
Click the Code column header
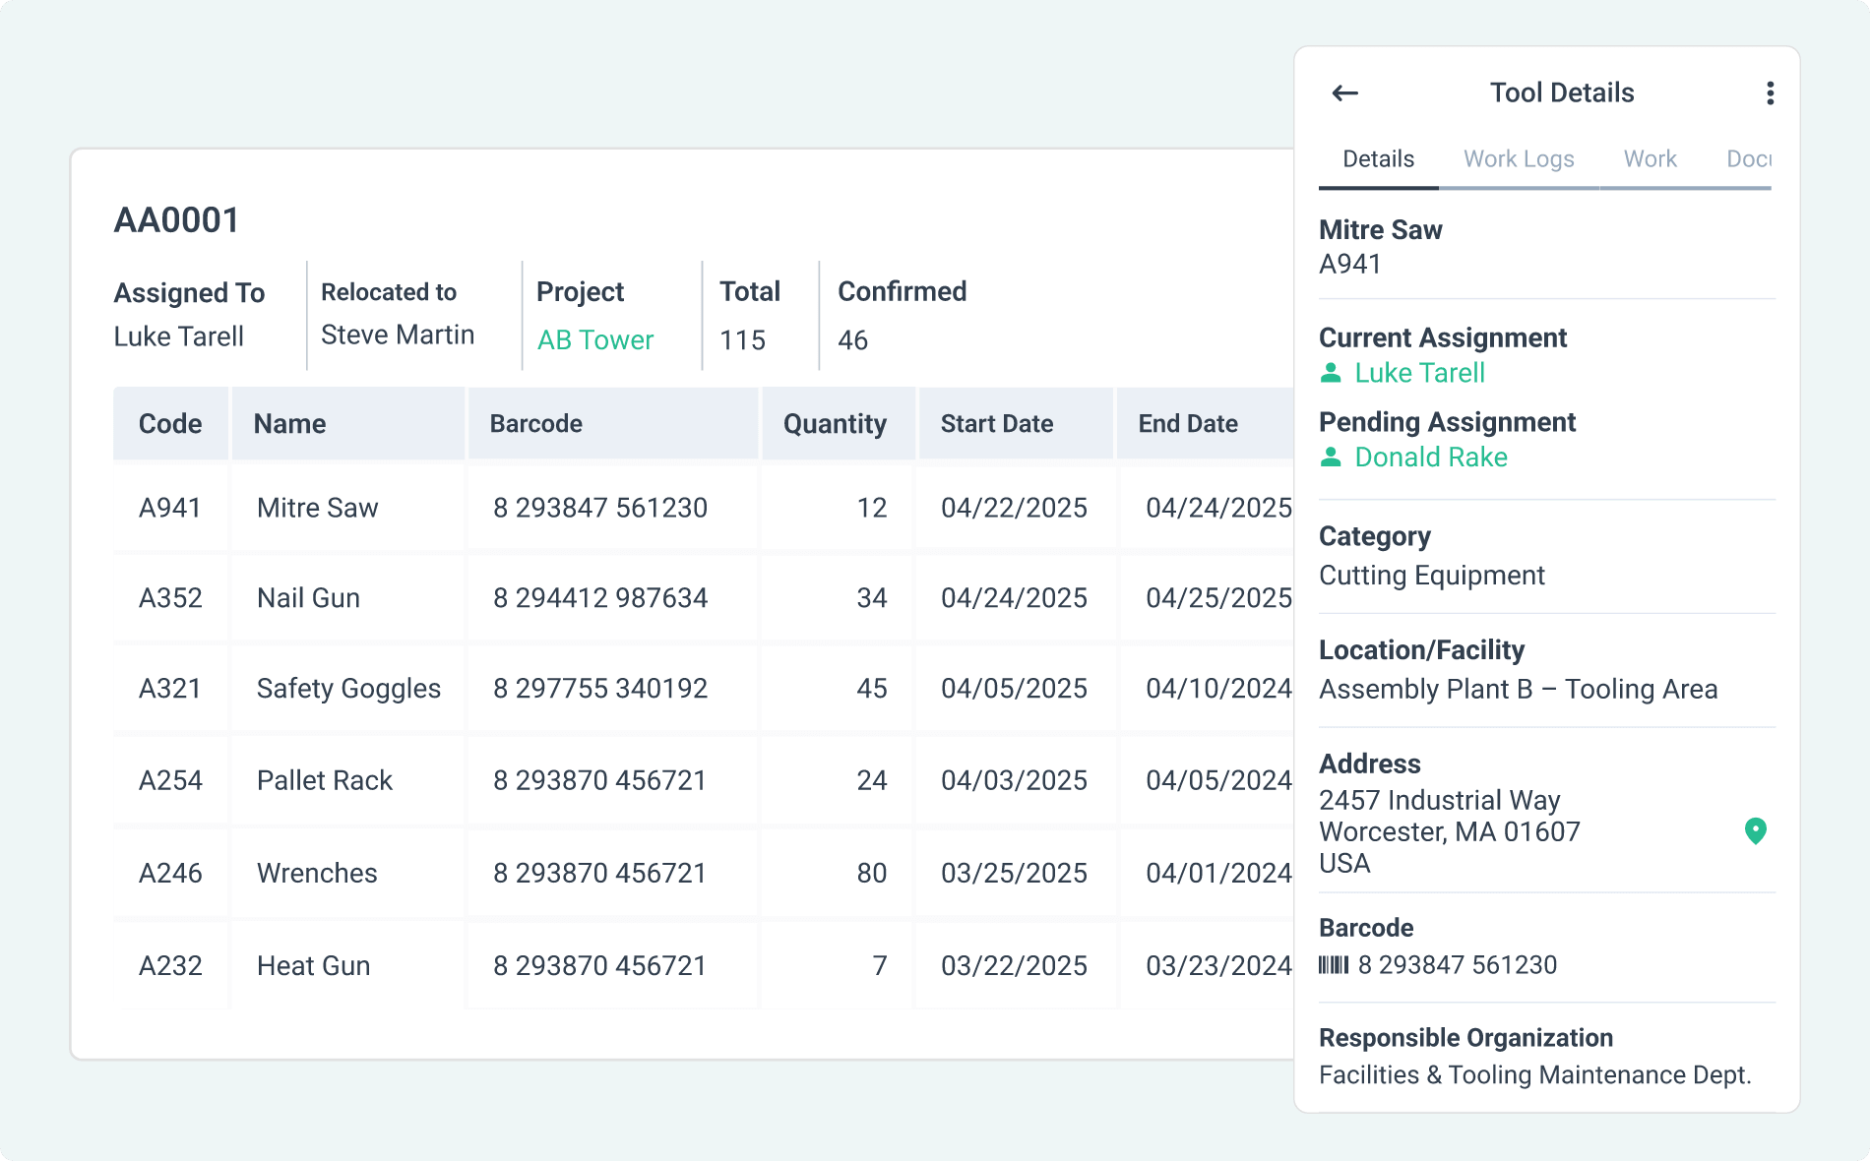[x=170, y=423]
